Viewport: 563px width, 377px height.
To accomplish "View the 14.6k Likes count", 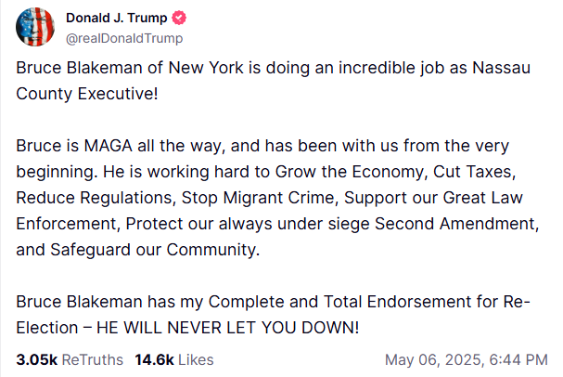I will pyautogui.click(x=154, y=359).
